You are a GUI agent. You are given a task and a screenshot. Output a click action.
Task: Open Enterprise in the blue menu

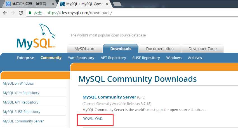[x=25, y=58]
